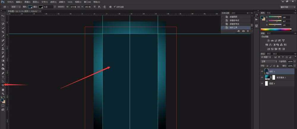The image size is (297, 129).
Task: Select the Move tool in toolbar
Action: 3,15
